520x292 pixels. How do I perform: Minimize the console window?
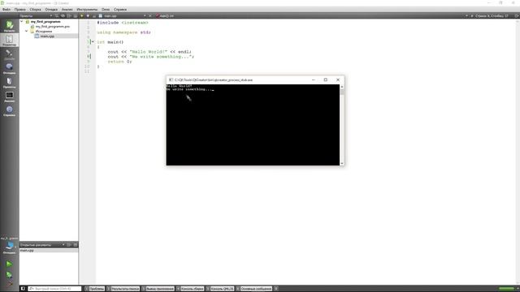pyautogui.click(x=314, y=79)
